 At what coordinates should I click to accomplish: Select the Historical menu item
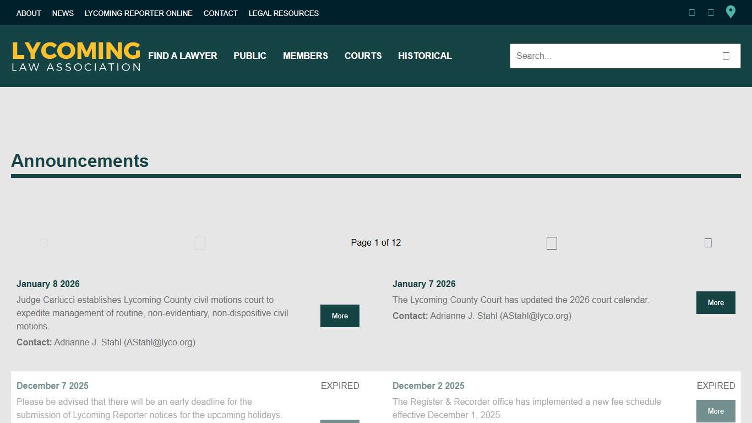(425, 56)
